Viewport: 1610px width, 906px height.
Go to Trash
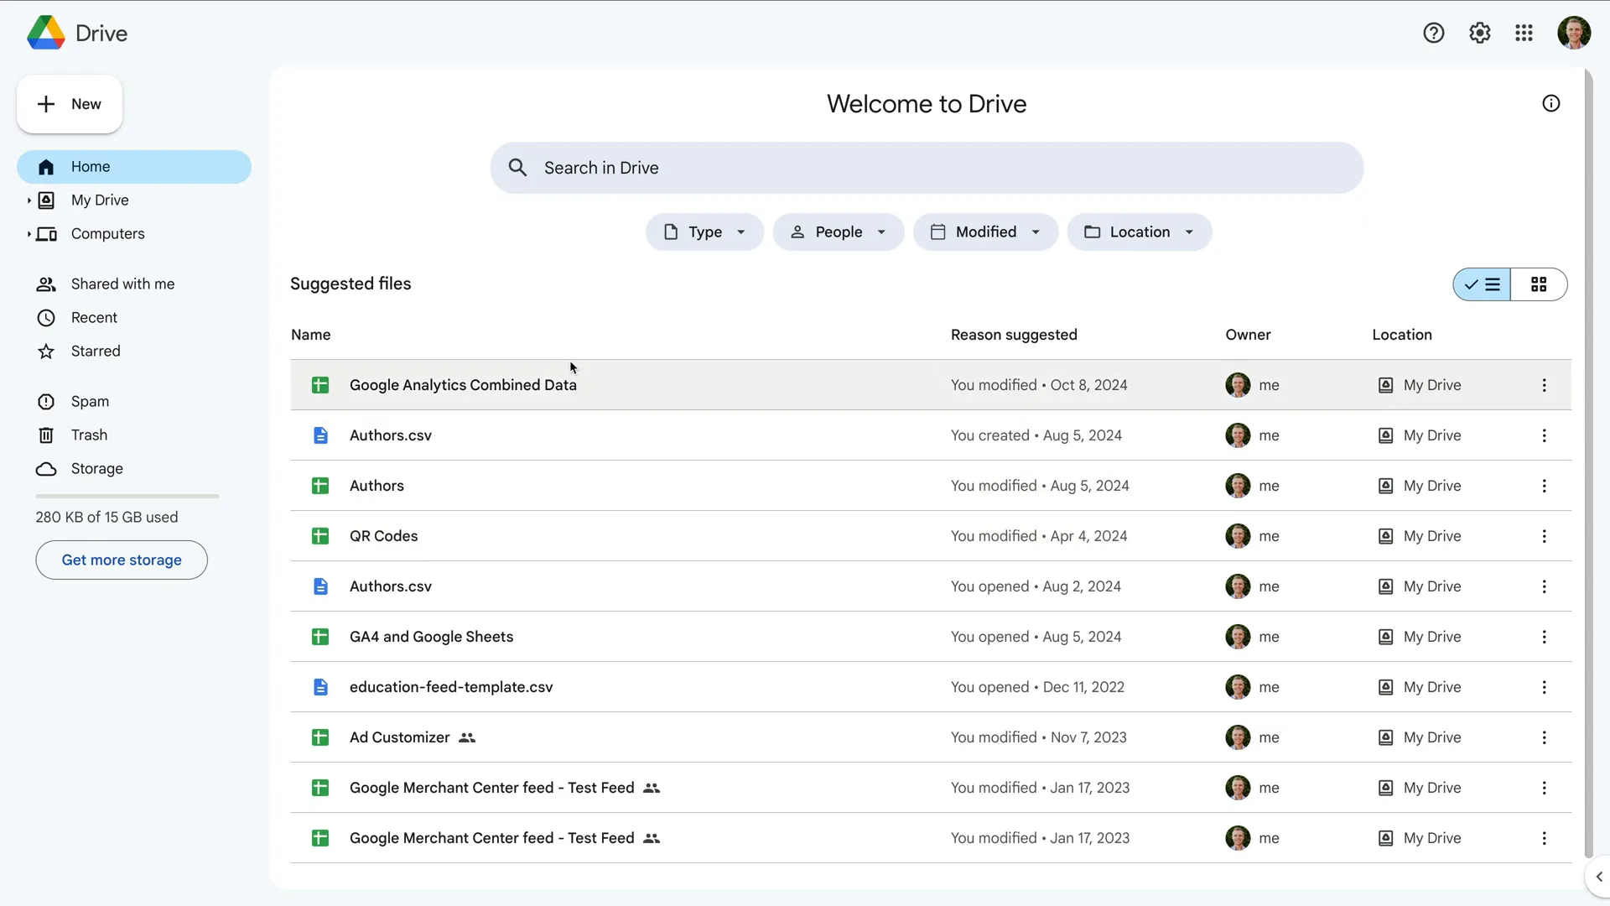point(88,435)
